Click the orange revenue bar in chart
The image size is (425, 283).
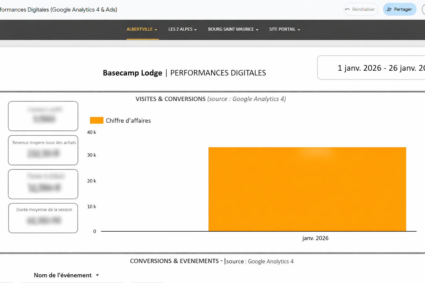pos(307,189)
